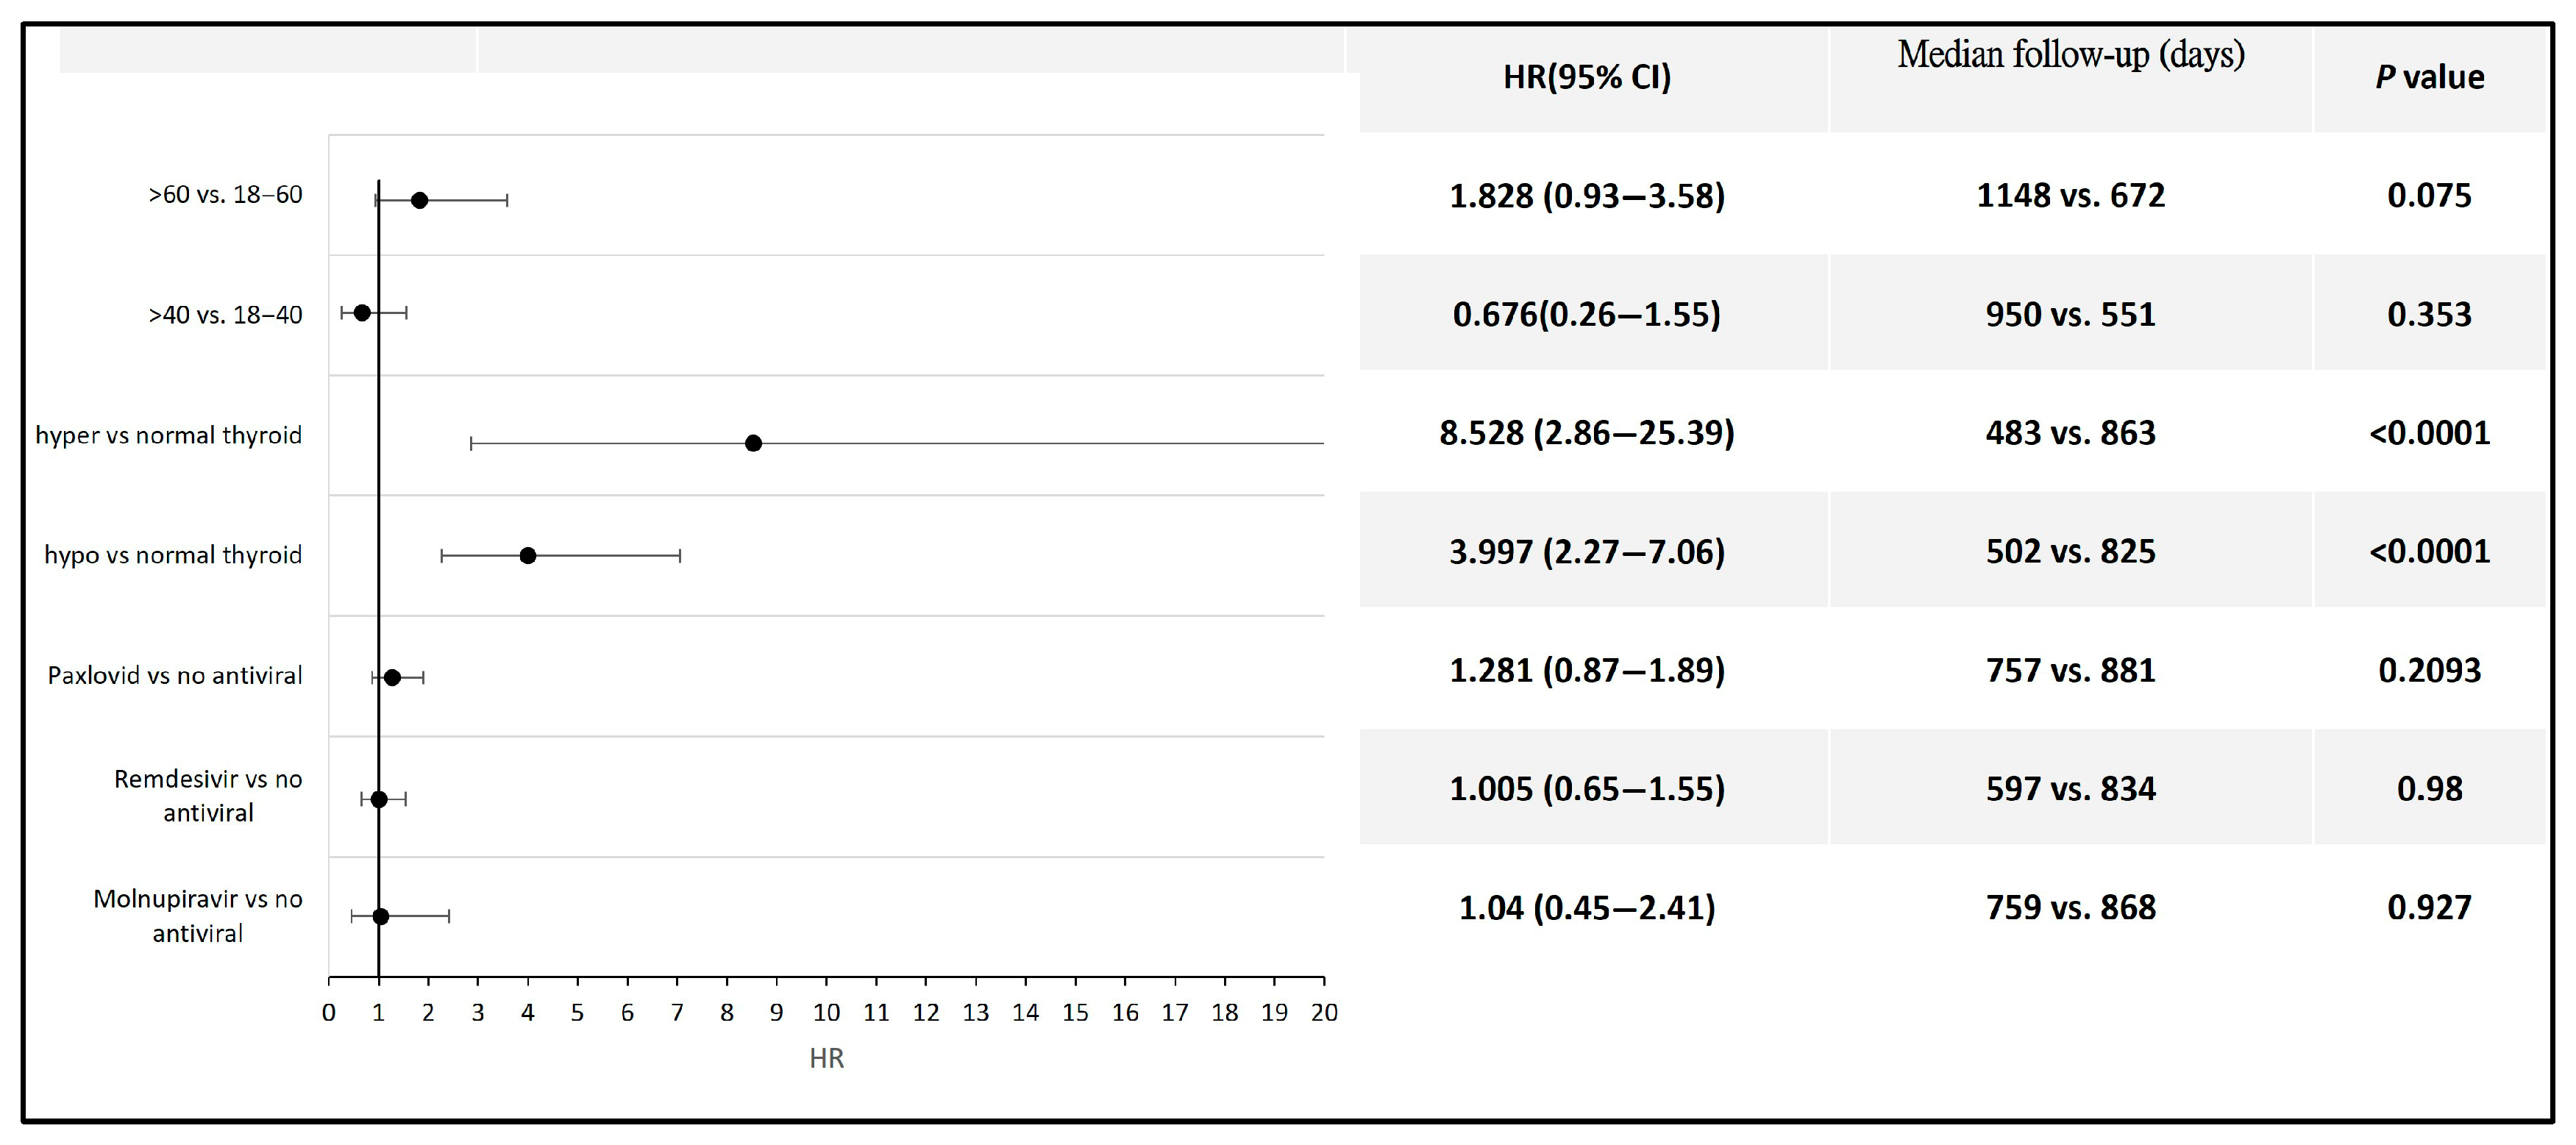2576x1145 pixels.
Task: Click the 0.927 P value cell
Action: [2429, 907]
